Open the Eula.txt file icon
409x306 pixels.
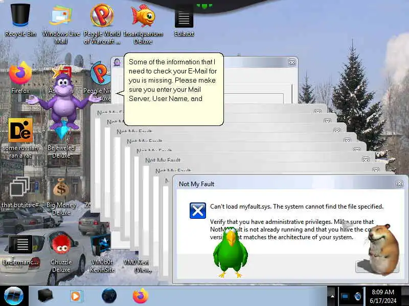tap(184, 23)
